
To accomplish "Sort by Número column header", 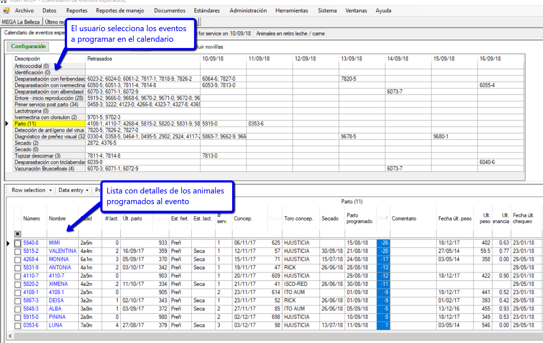I will [31, 218].
